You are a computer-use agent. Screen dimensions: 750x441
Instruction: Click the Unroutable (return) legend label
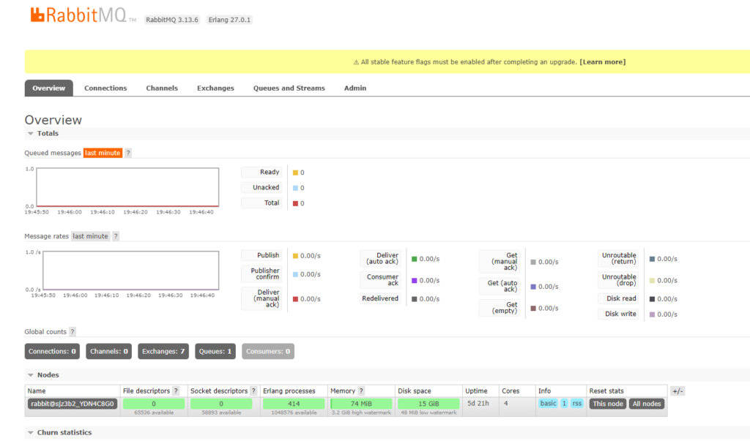(x=618, y=258)
